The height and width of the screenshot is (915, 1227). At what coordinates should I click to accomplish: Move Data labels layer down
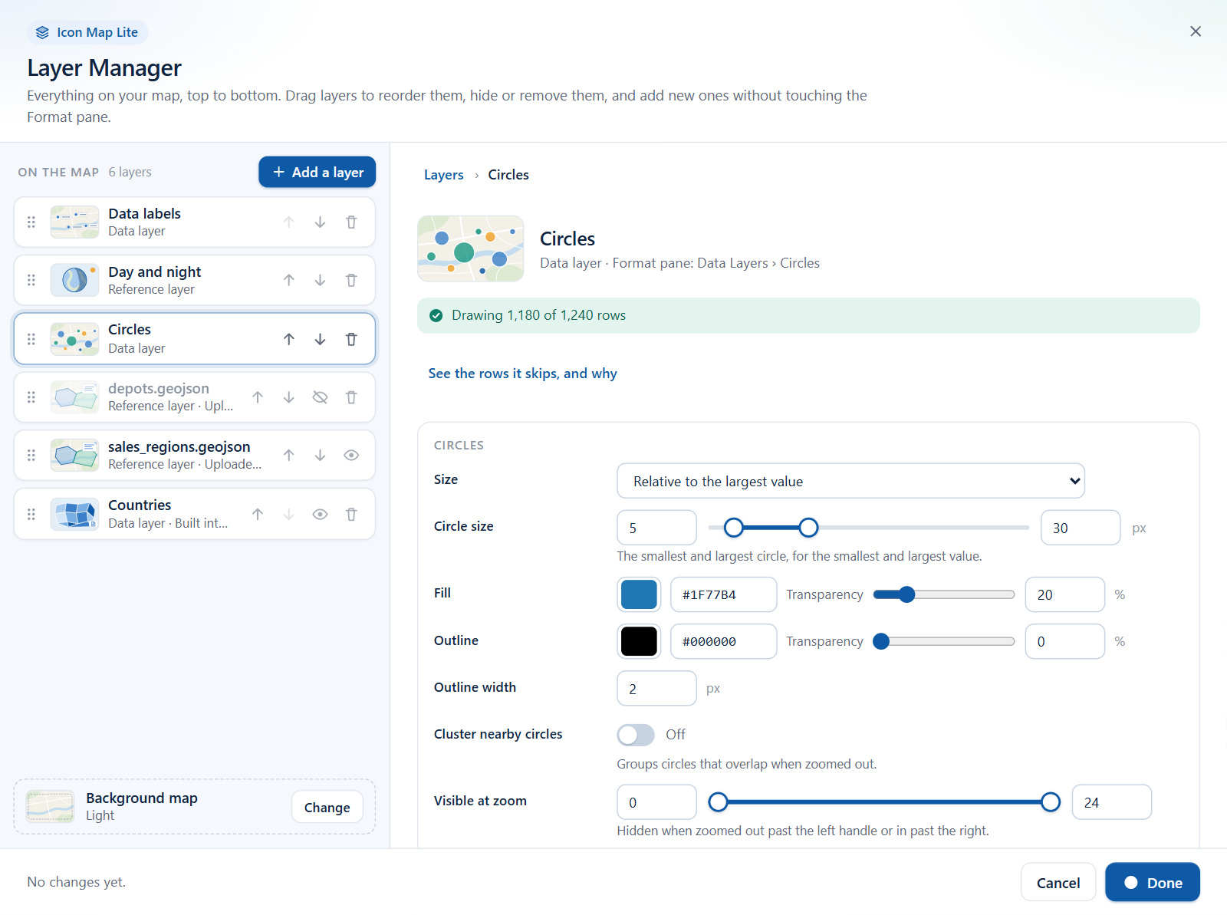(x=320, y=222)
